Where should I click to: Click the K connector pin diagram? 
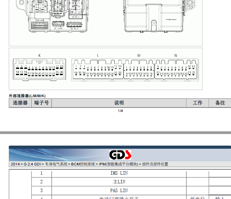pos(40,69)
